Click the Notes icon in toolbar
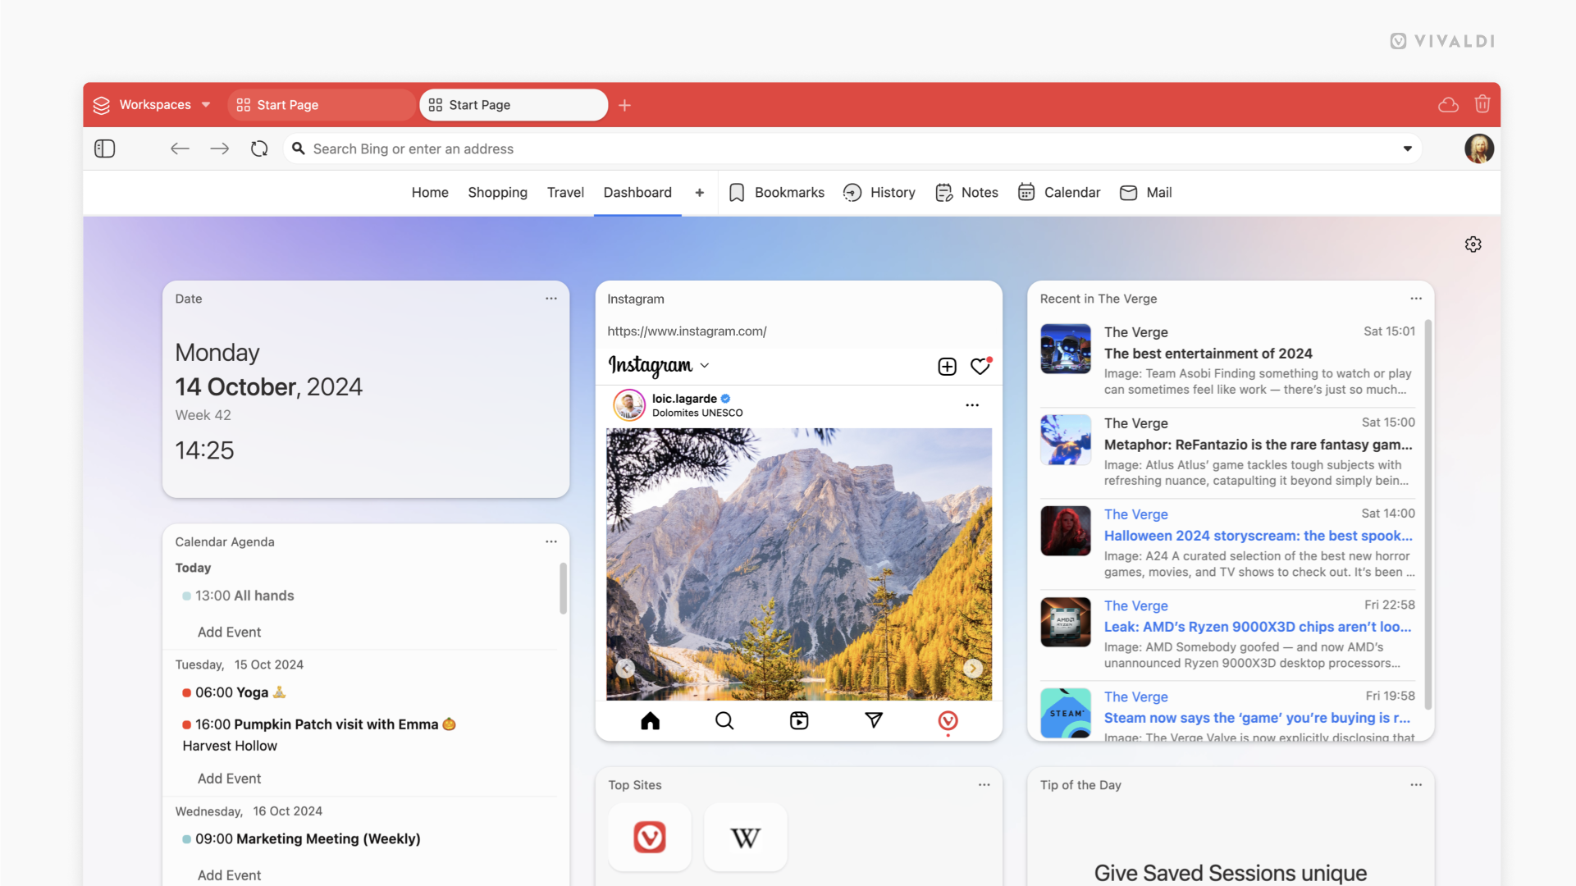This screenshot has width=1576, height=886. click(943, 191)
